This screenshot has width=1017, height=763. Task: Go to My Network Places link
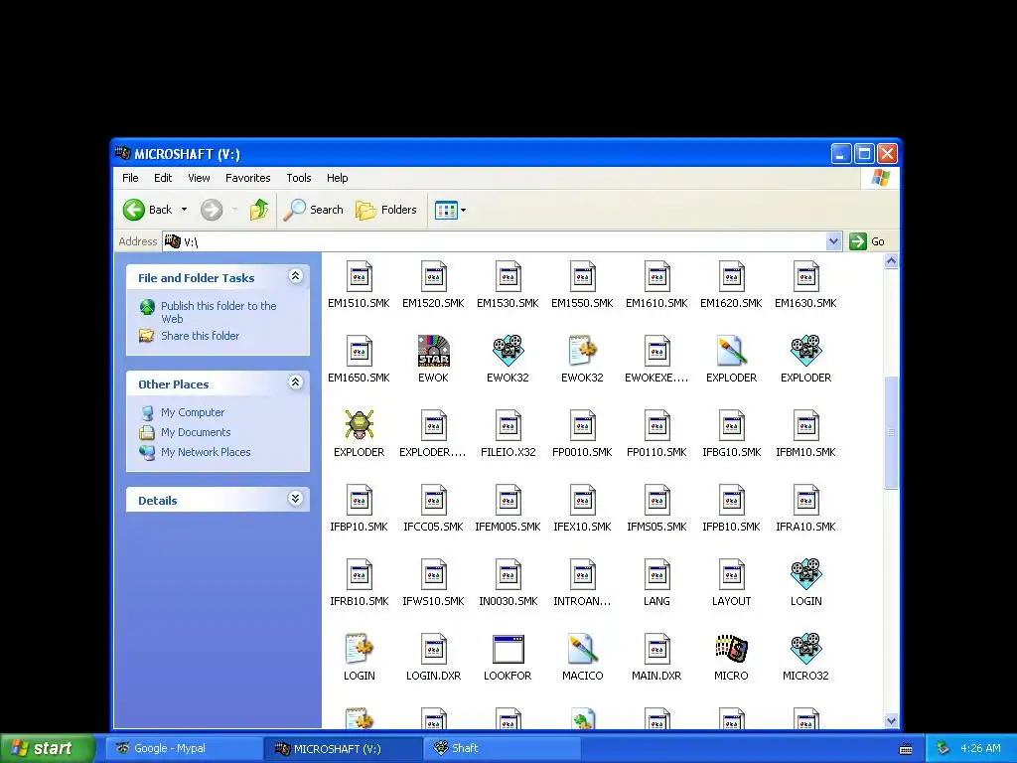point(206,452)
